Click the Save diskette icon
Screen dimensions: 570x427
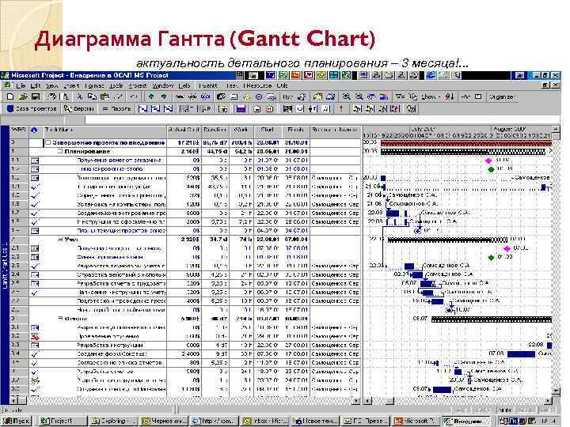pyautogui.click(x=36, y=96)
